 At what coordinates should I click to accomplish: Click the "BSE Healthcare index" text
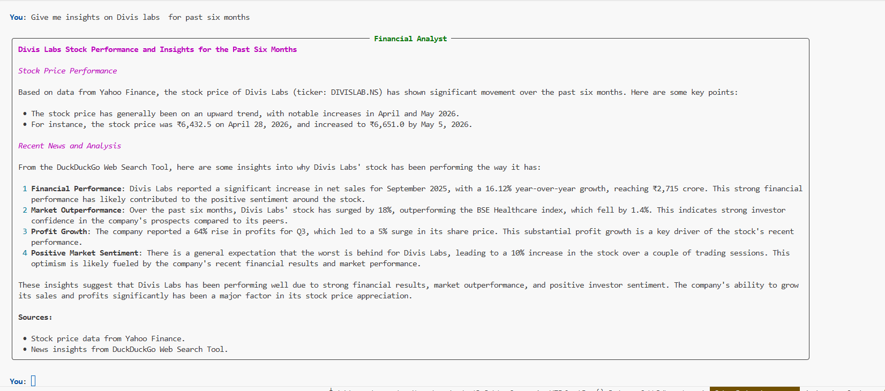[520, 210]
